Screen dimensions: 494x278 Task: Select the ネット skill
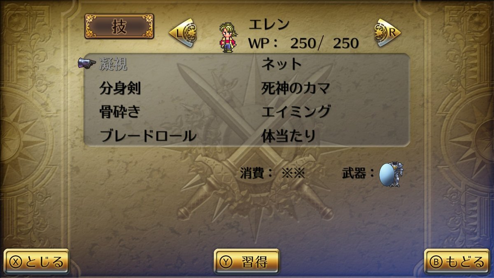tap(282, 64)
